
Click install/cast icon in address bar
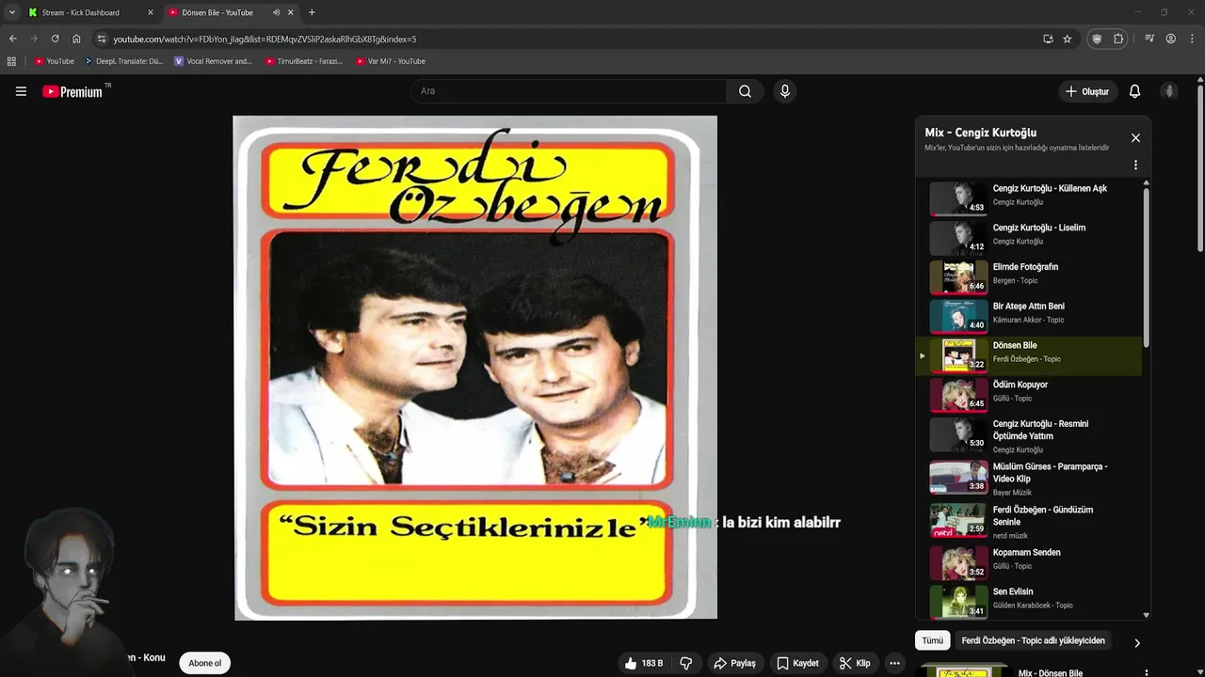point(1048,39)
